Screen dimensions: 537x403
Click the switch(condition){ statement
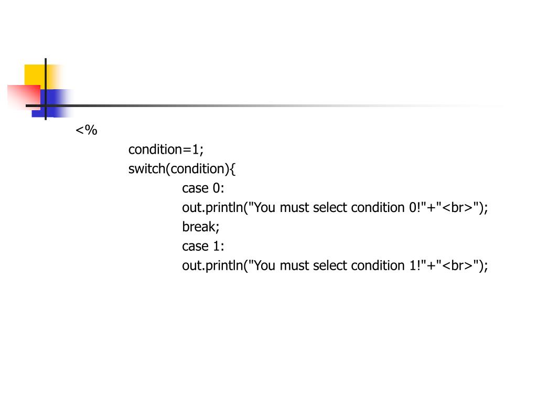[x=182, y=169]
